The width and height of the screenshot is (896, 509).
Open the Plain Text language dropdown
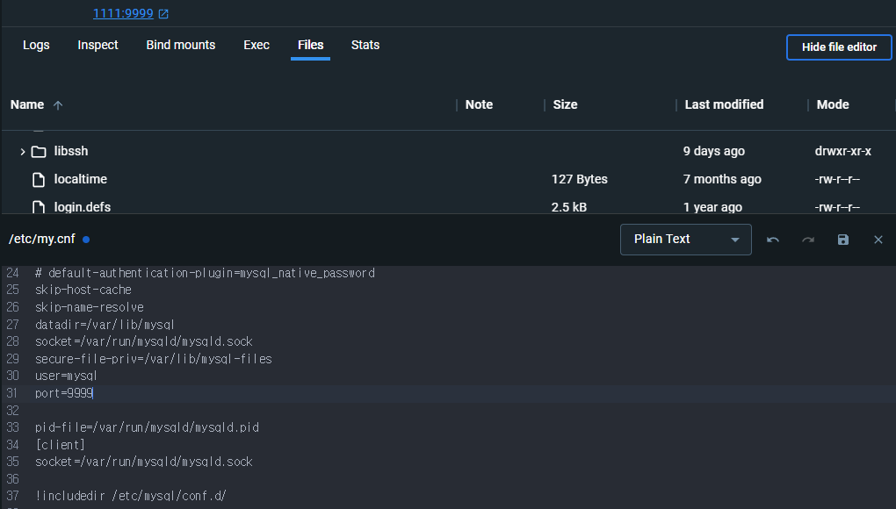(686, 239)
